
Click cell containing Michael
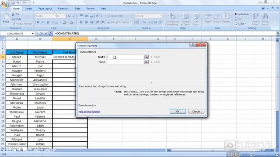pos(40,57)
